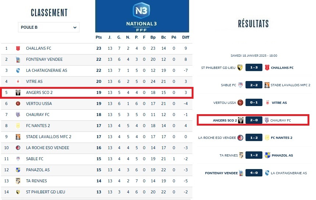Click the Challans FC crest in standings
This screenshot has width=316, height=200.
pos(18,48)
